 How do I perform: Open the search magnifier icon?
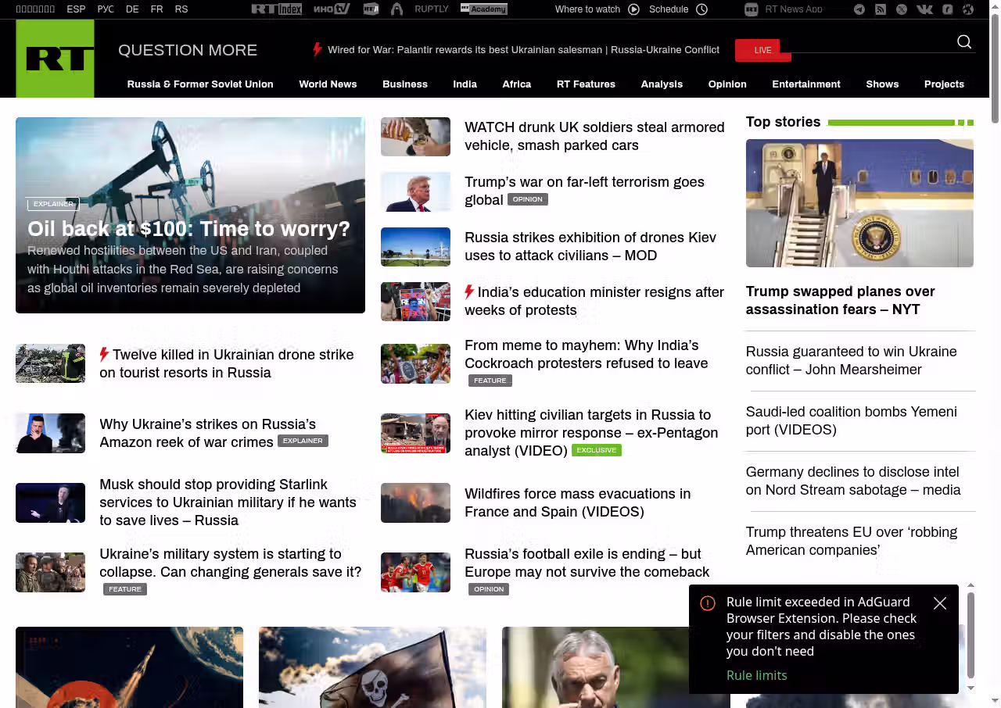pyautogui.click(x=964, y=41)
